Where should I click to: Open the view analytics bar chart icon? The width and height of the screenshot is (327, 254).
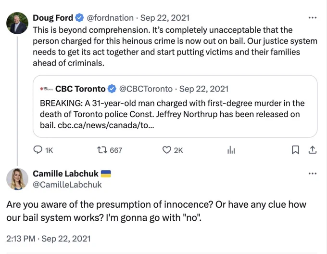(231, 150)
